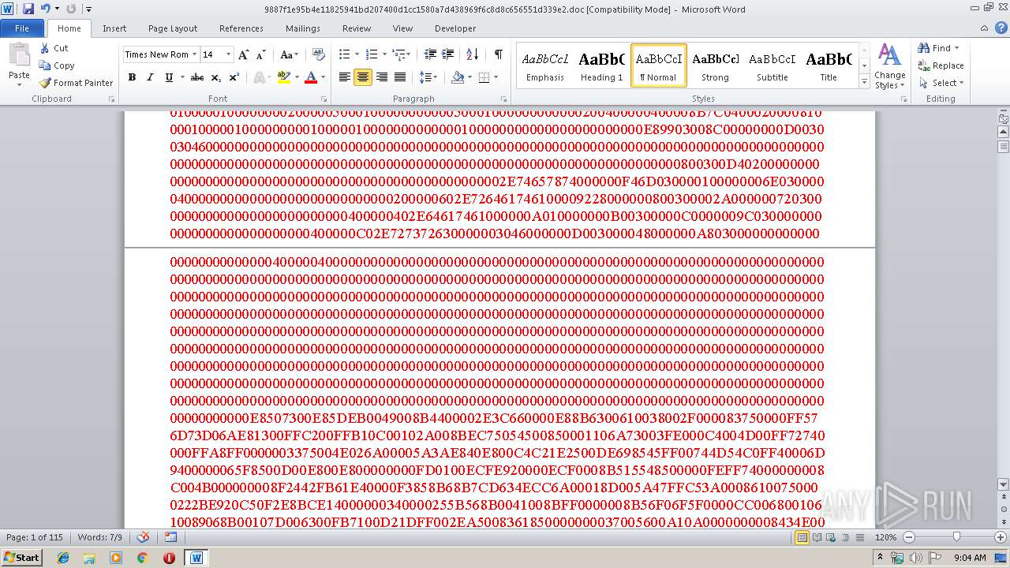This screenshot has width=1010, height=568.
Task: Activate the Format Painter brush
Action: [x=76, y=83]
